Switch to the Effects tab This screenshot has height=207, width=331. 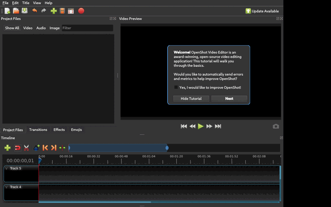coord(59,130)
